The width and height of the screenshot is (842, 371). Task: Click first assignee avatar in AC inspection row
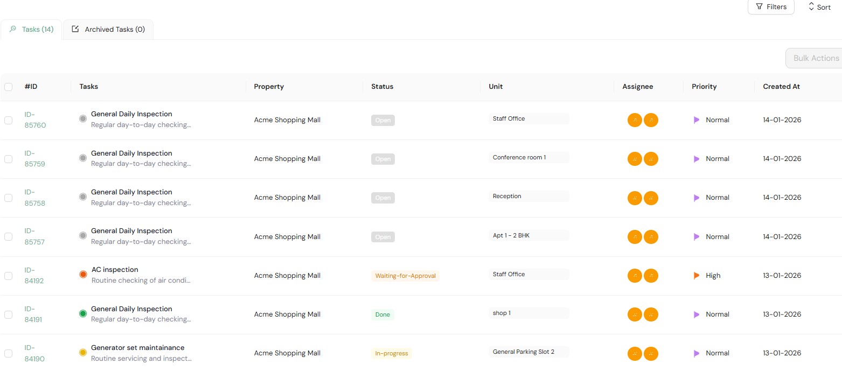pos(635,276)
